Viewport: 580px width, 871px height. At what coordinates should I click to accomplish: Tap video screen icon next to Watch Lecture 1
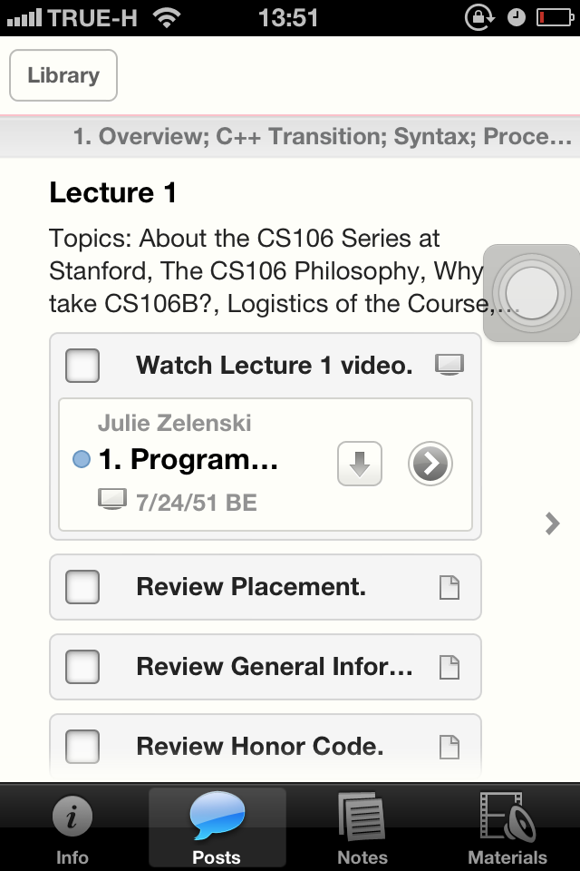pos(449,365)
